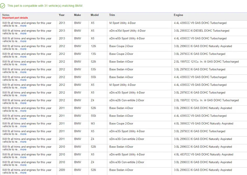Click 'BMW' make cell in the 2009 row

tap(78, 170)
